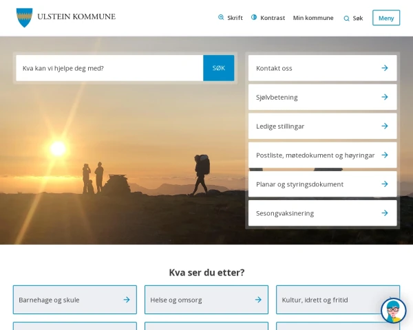The image size is (413, 330).
Task: Click the arrow icon on Helse og omsorg
Action: click(x=258, y=300)
